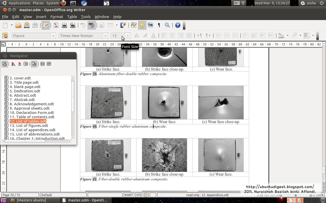Open the File menu
The width and height of the screenshot is (326, 203).
(5, 17)
